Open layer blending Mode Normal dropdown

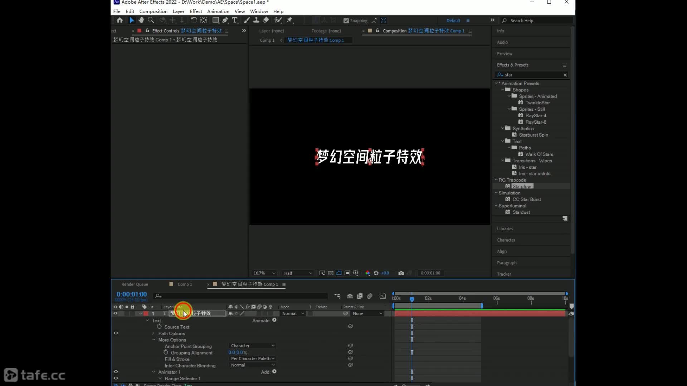(x=293, y=313)
